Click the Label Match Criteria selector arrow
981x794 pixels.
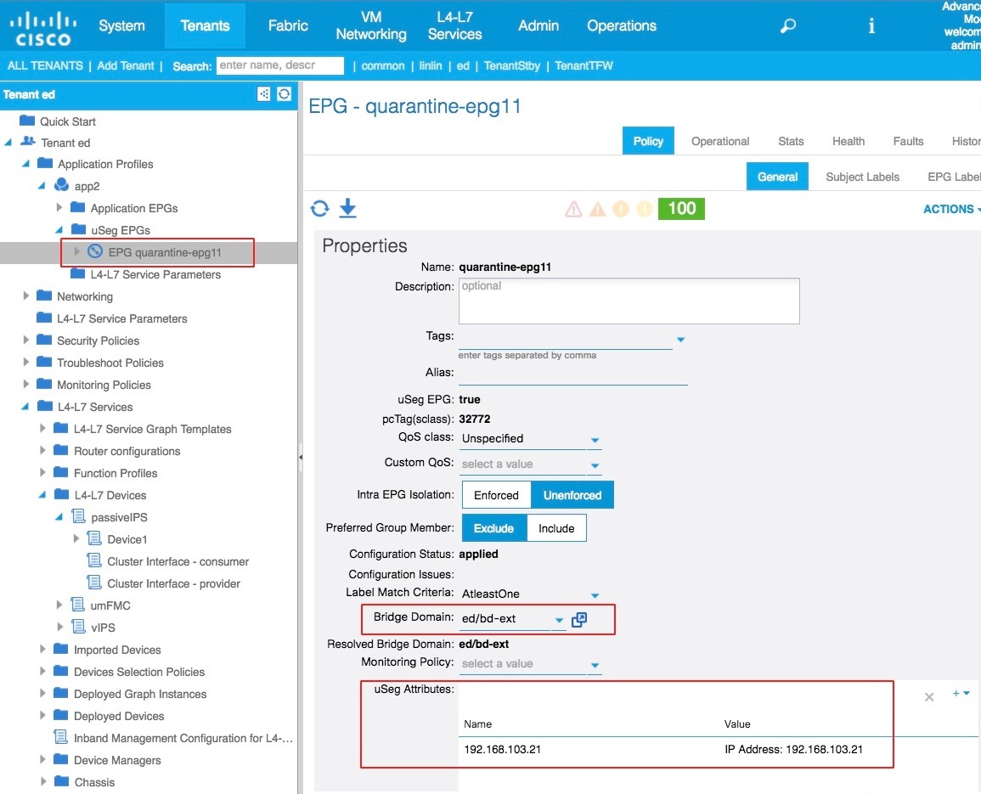click(594, 594)
